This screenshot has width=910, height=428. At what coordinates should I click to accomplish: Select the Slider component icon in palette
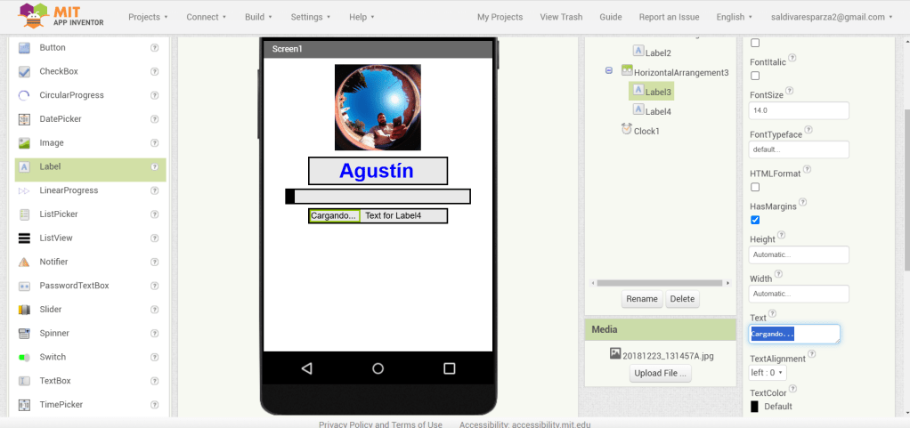coord(24,310)
